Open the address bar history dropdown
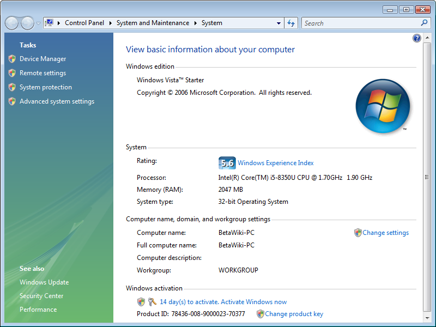436x327 pixels. point(278,23)
